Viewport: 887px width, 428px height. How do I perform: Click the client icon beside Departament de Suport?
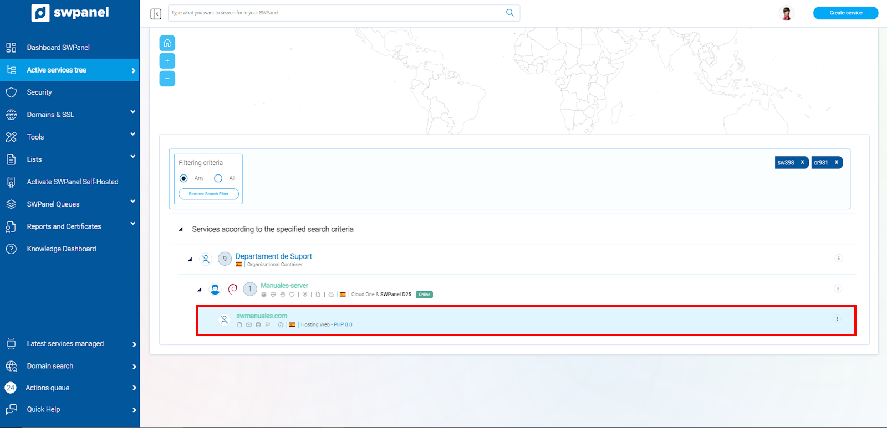coord(206,259)
